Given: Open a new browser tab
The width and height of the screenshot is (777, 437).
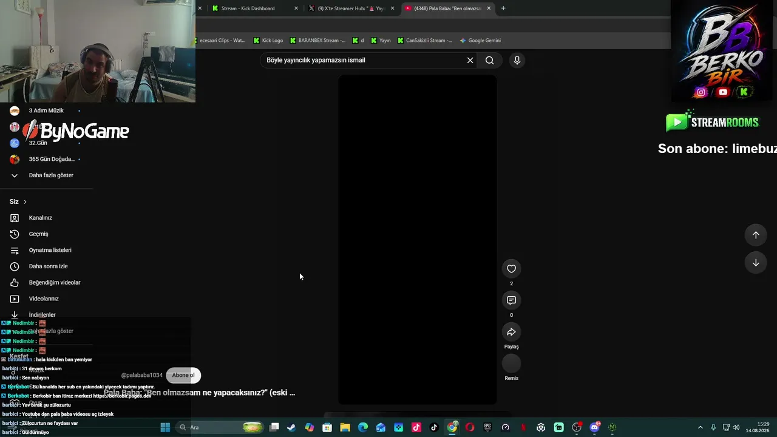Looking at the screenshot, I should (503, 8).
